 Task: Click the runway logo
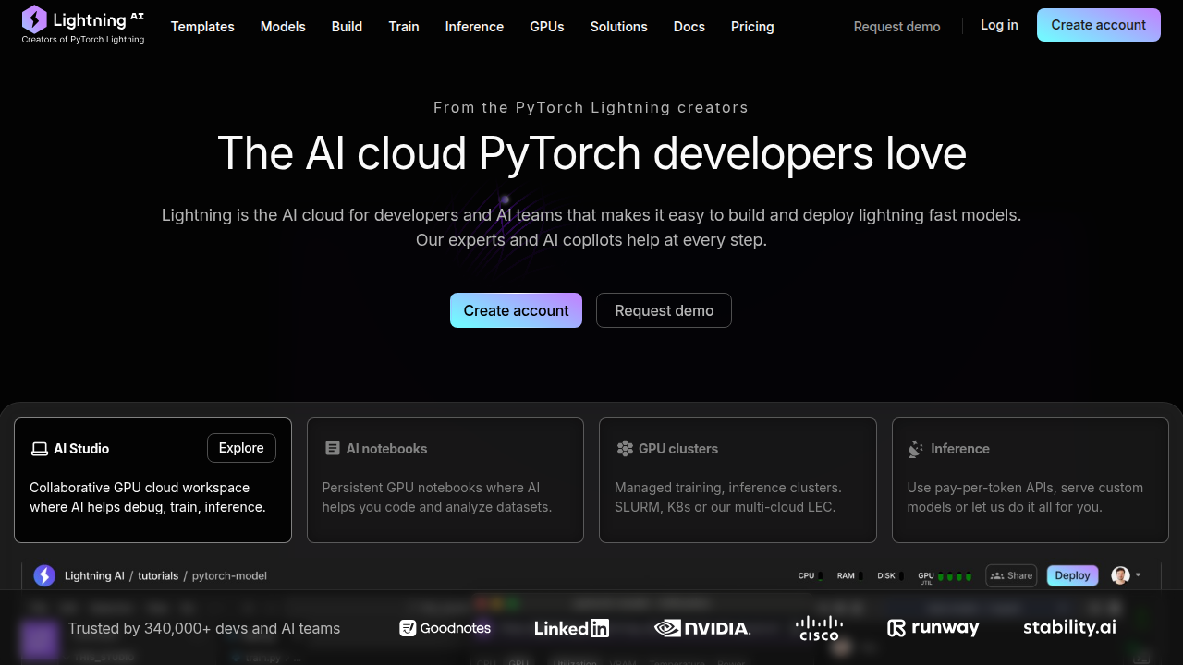click(933, 628)
